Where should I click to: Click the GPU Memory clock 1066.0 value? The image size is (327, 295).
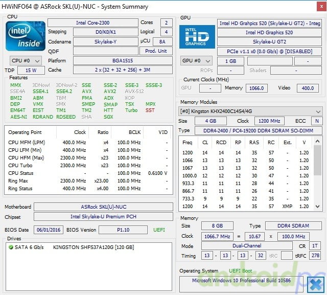click(256, 88)
